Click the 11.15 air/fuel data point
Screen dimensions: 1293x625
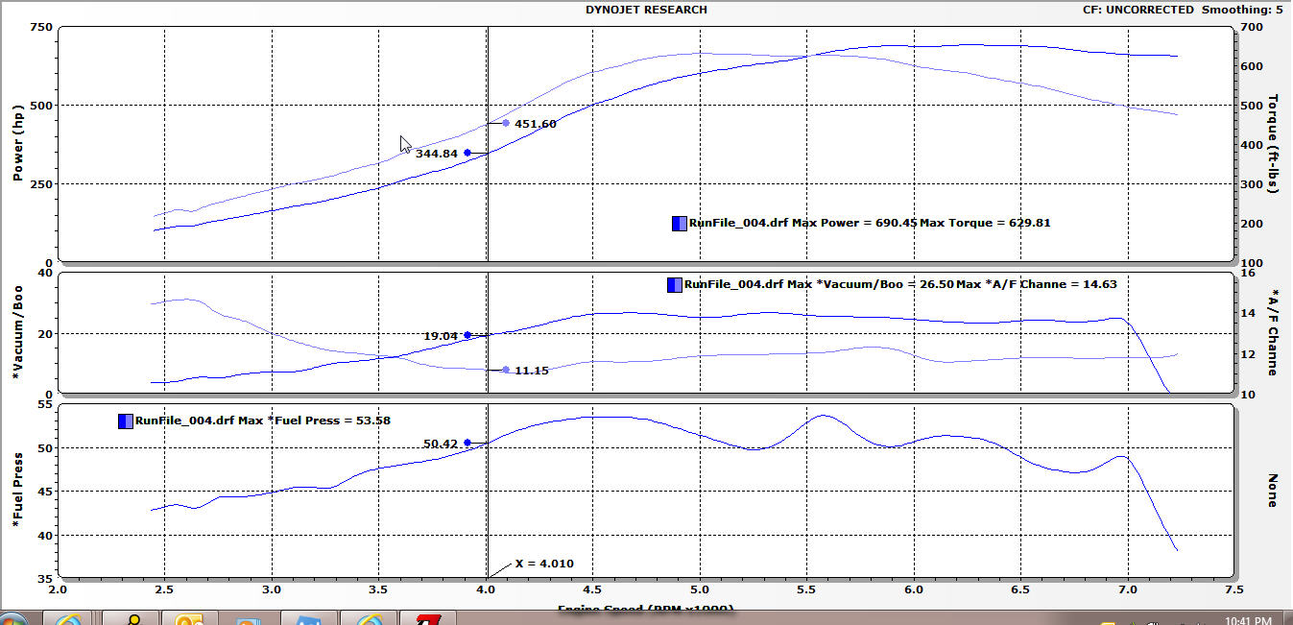506,370
